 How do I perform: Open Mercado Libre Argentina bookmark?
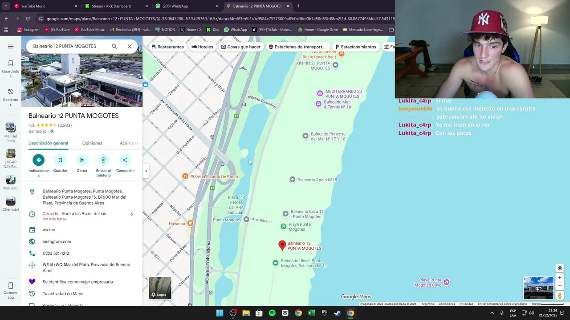tap(363, 30)
